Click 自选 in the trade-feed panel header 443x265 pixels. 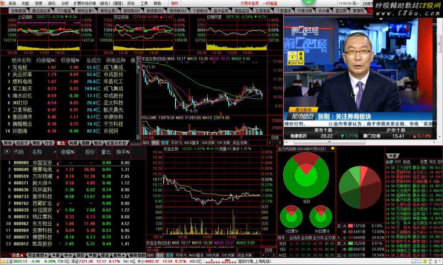click(x=406, y=161)
